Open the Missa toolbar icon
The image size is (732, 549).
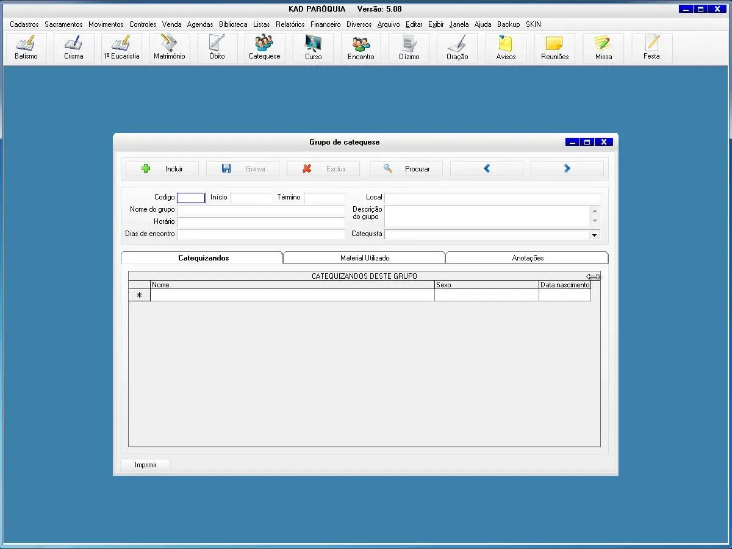[x=603, y=48]
